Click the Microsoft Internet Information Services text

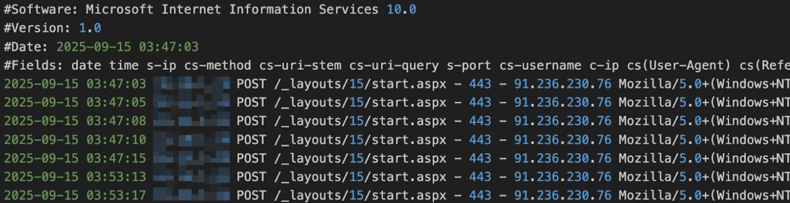point(232,9)
